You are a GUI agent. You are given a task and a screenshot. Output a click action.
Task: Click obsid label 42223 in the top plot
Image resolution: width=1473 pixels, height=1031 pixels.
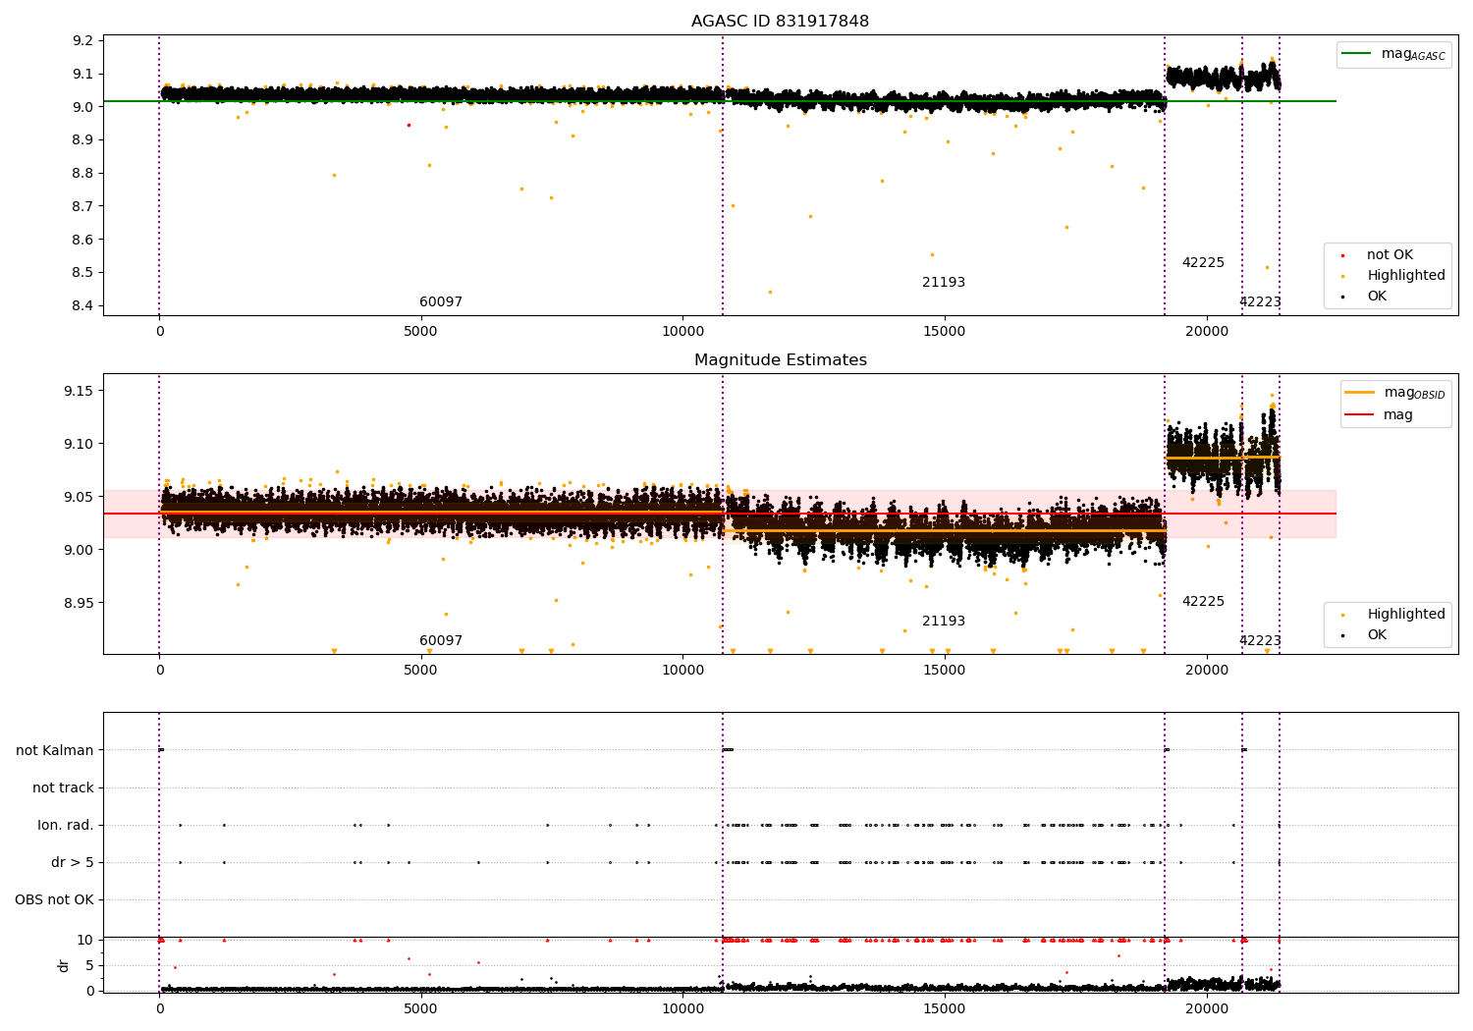1260,302
